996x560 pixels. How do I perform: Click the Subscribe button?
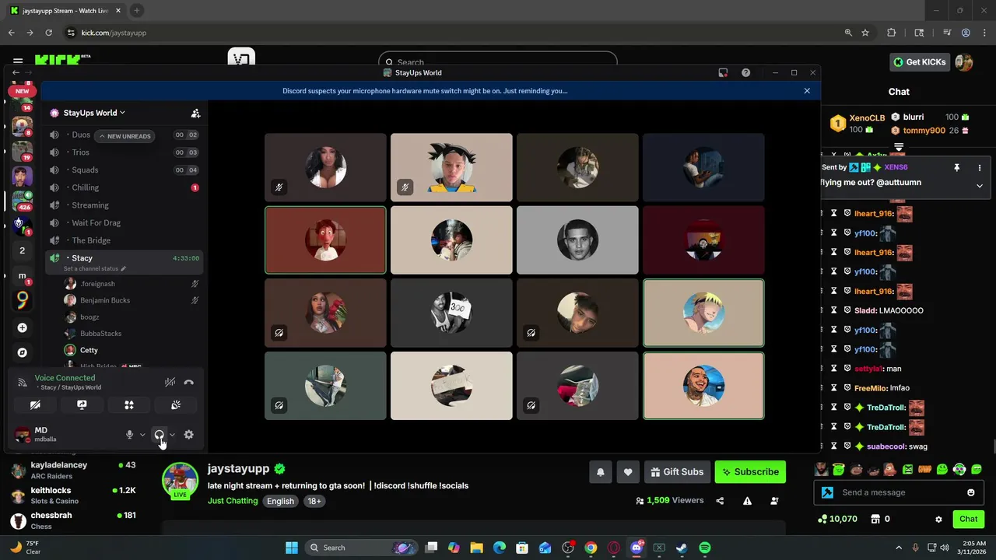point(750,471)
